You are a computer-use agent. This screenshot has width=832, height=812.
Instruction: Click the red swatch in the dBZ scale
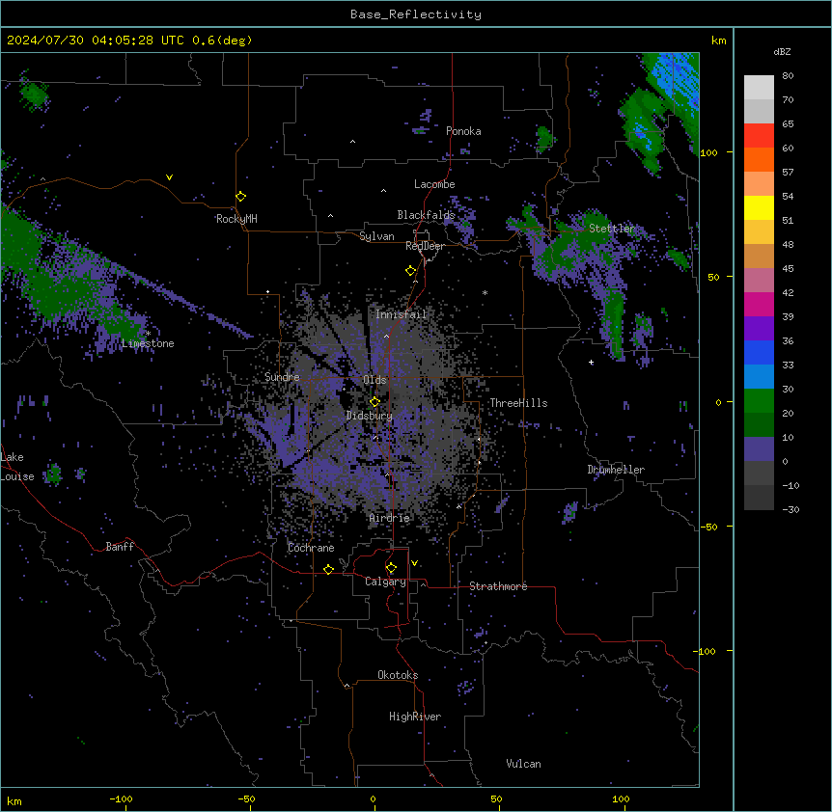click(x=759, y=136)
